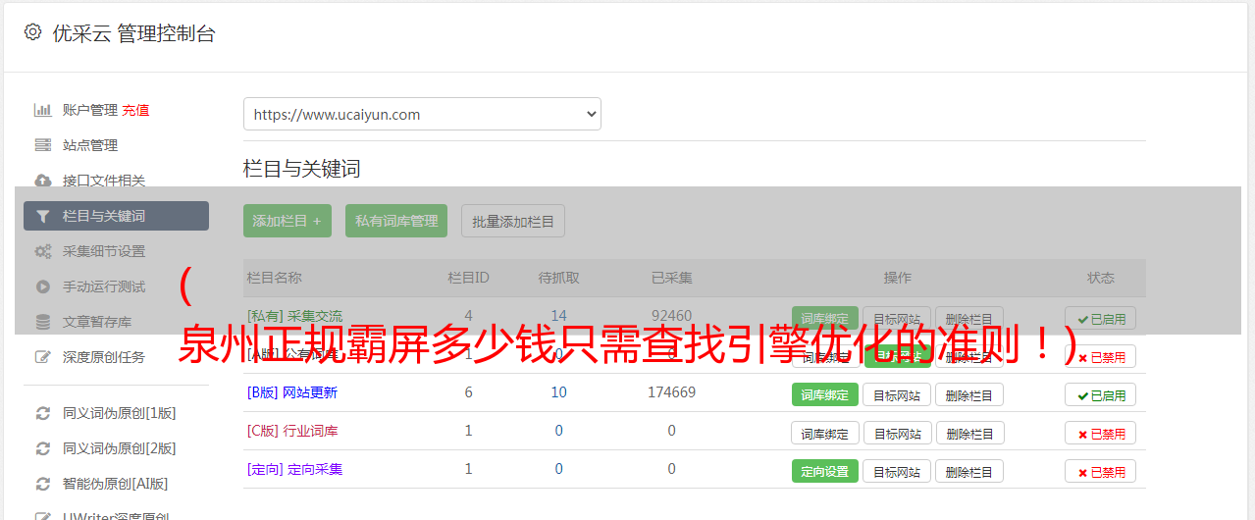This screenshot has width=1255, height=520.
Task: Click the bar chart icon for 账户管理
Action: pos(42,110)
